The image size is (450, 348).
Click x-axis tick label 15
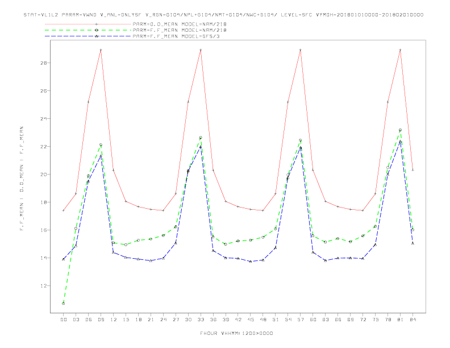(x=126, y=320)
